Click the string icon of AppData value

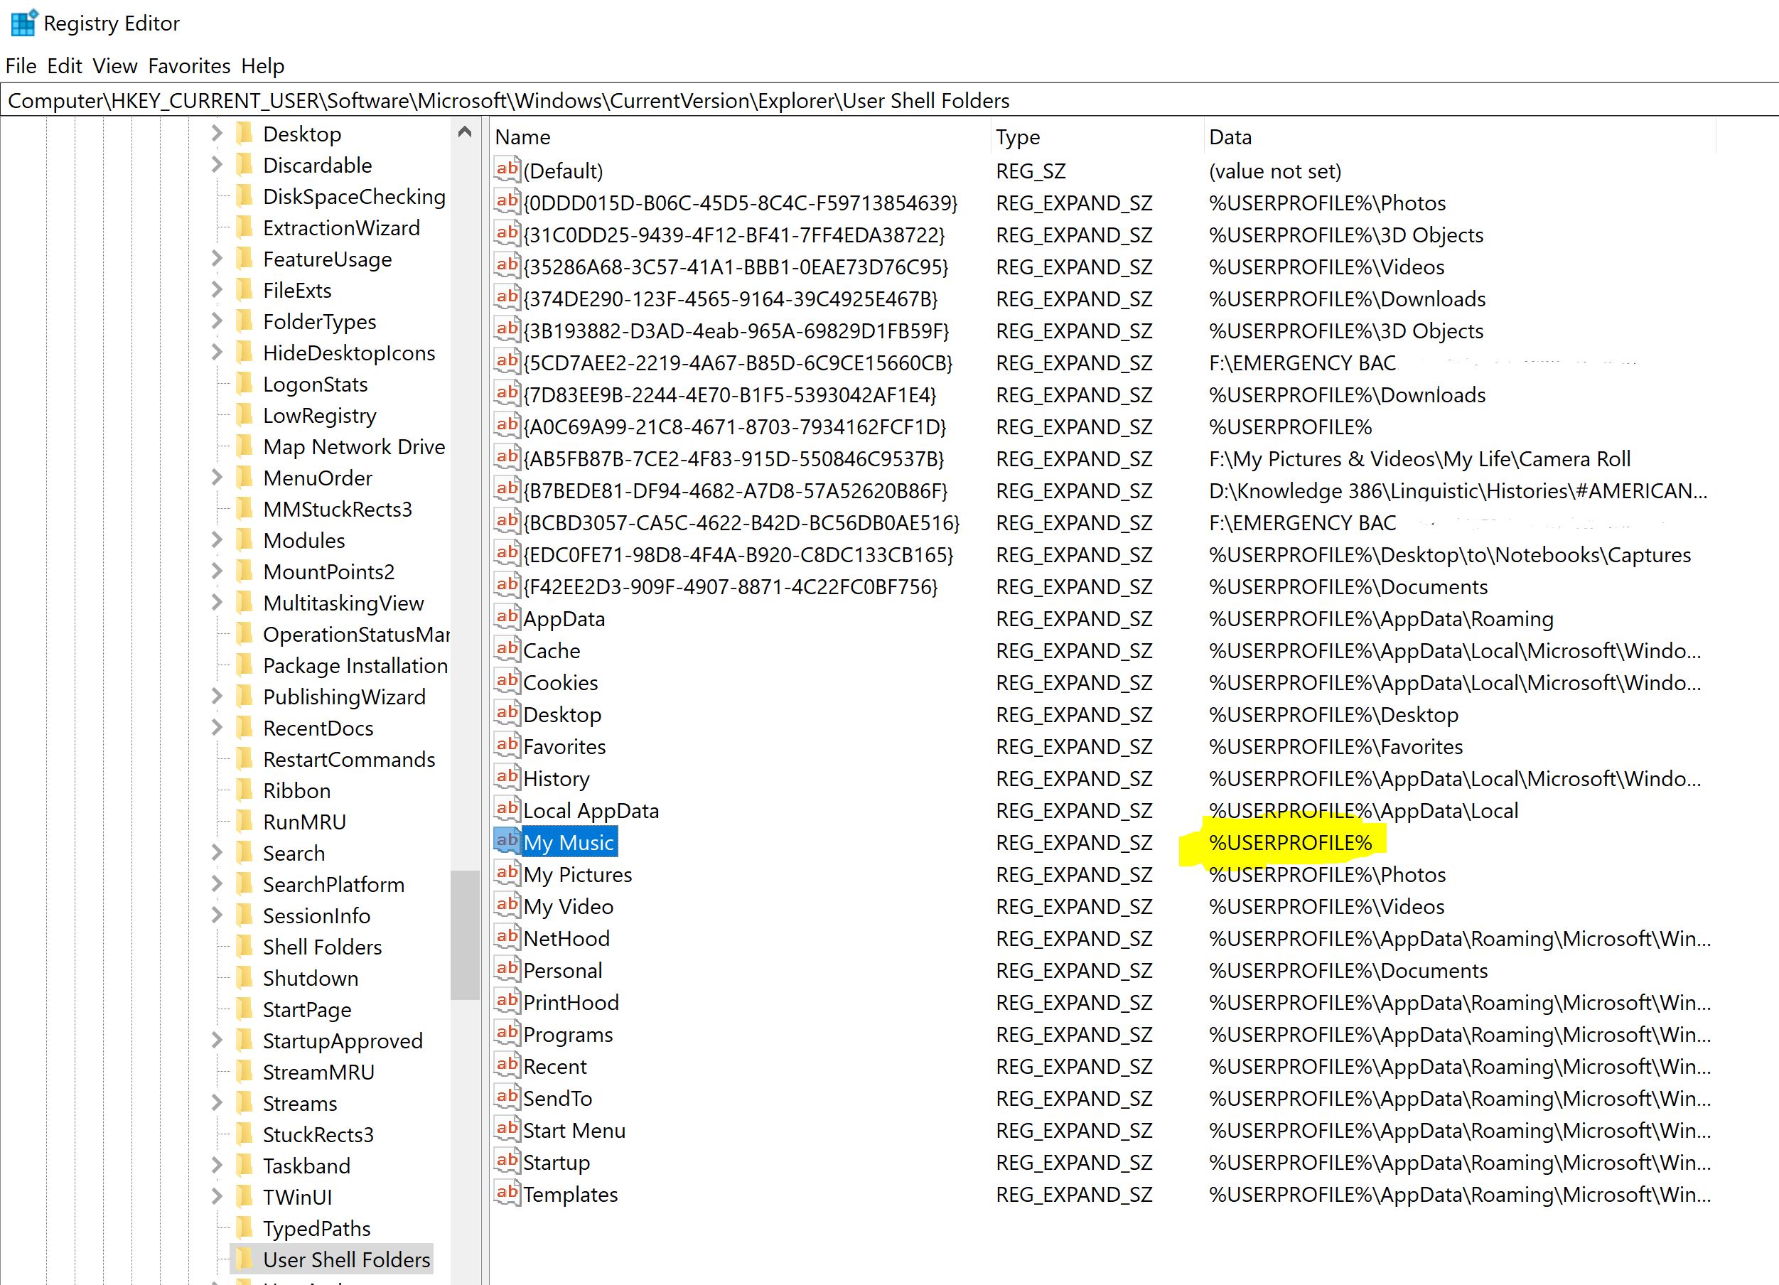tap(507, 617)
